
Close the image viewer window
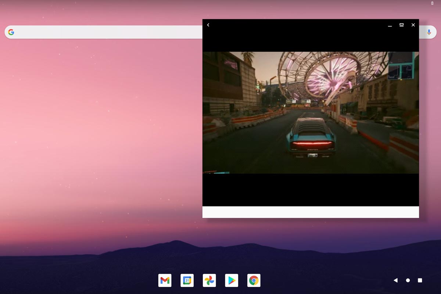pos(413,25)
